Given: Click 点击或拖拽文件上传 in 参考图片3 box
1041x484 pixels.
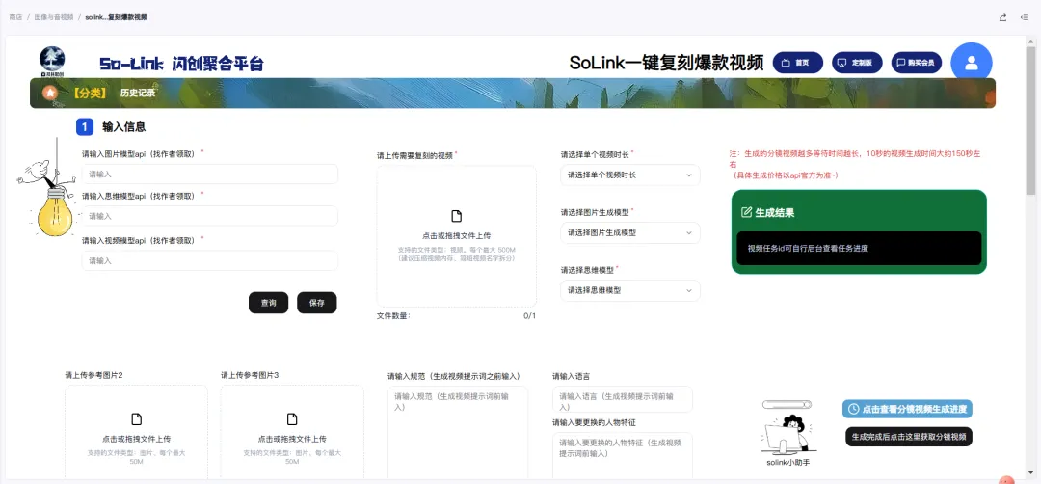Looking at the screenshot, I should (292, 439).
